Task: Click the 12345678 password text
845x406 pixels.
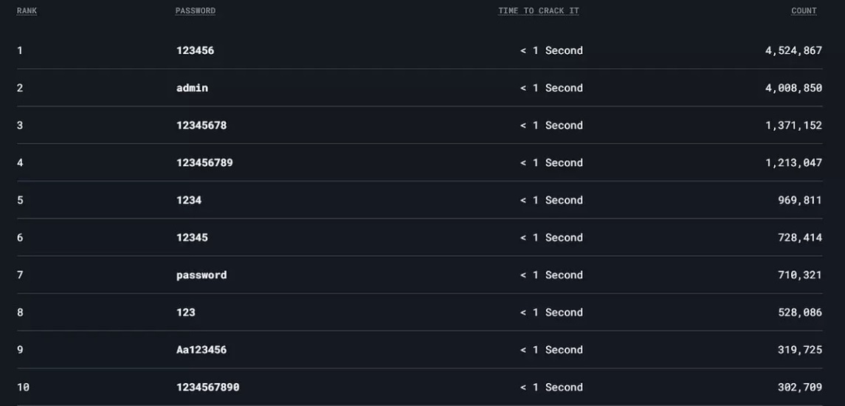Action: [201, 125]
